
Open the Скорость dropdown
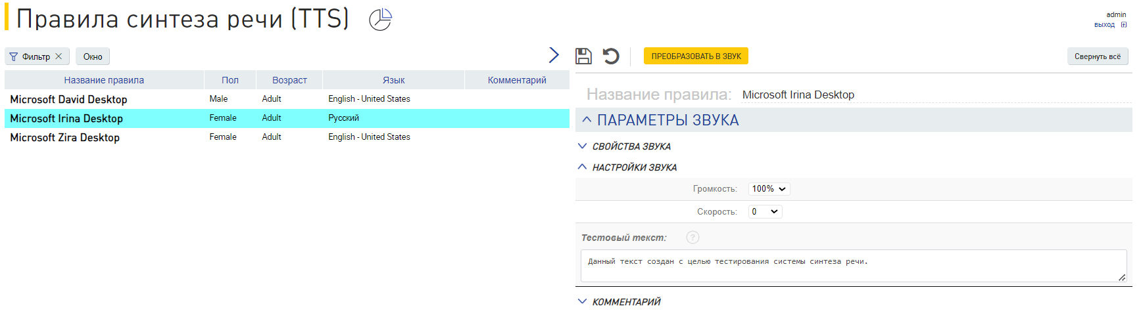click(765, 211)
